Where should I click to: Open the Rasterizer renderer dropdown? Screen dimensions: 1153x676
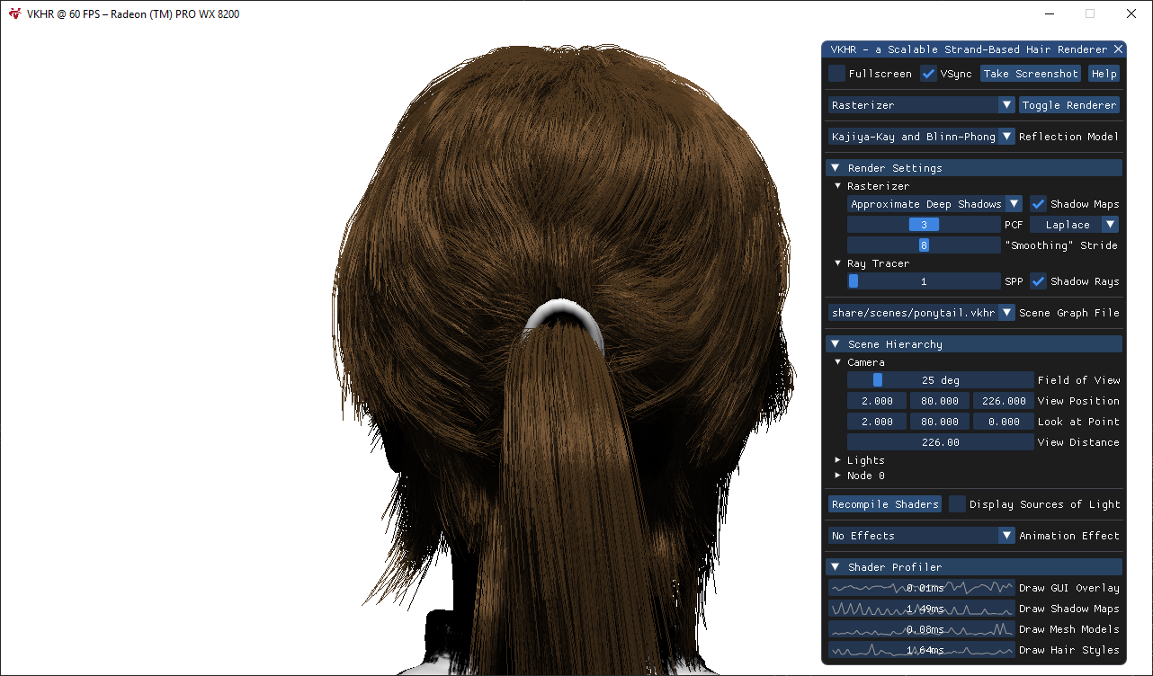click(x=922, y=105)
